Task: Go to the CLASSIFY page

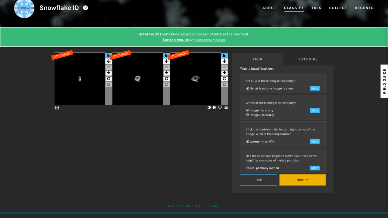Action: pyautogui.click(x=294, y=8)
